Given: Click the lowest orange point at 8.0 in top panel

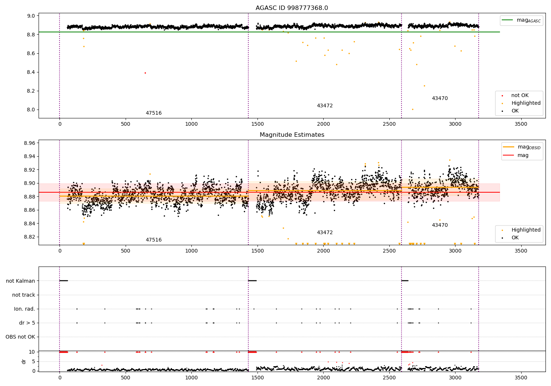Looking at the screenshot, I should (413, 109).
